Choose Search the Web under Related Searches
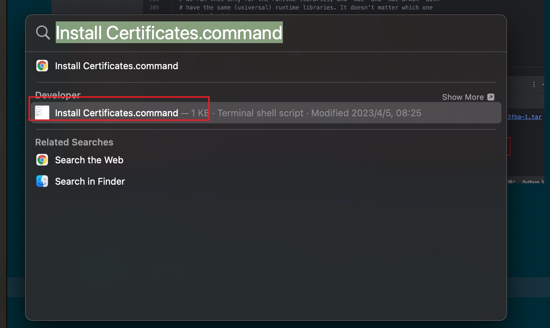The width and height of the screenshot is (550, 328). pos(89,160)
